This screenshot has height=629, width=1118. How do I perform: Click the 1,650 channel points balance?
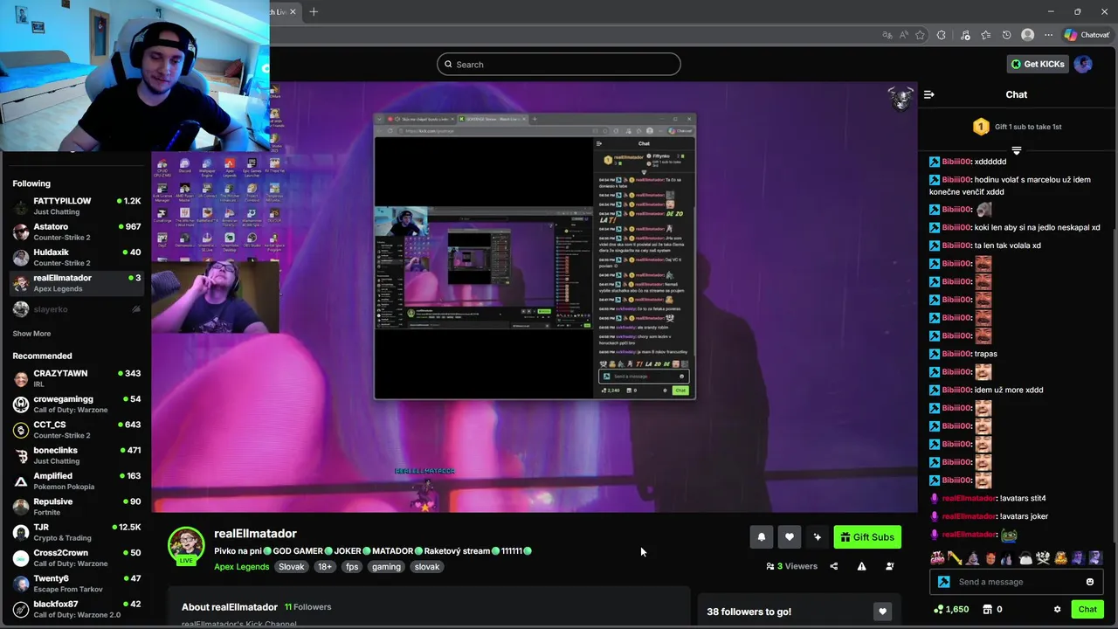point(951,609)
